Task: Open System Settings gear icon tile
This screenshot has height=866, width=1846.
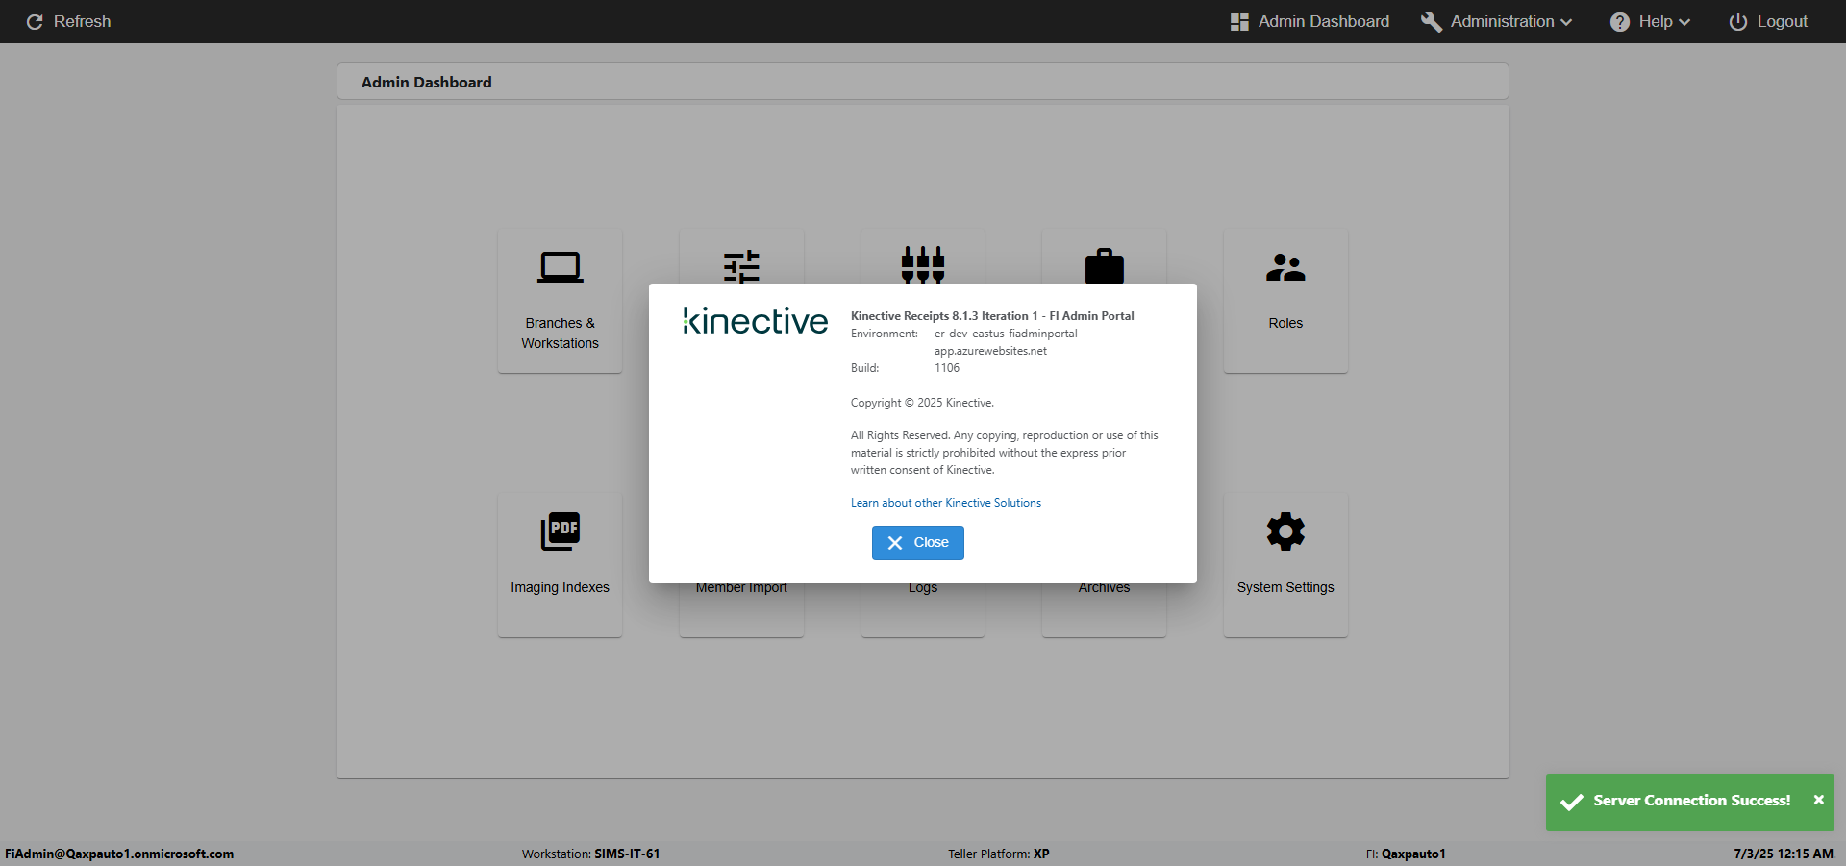Action: pos(1285,532)
